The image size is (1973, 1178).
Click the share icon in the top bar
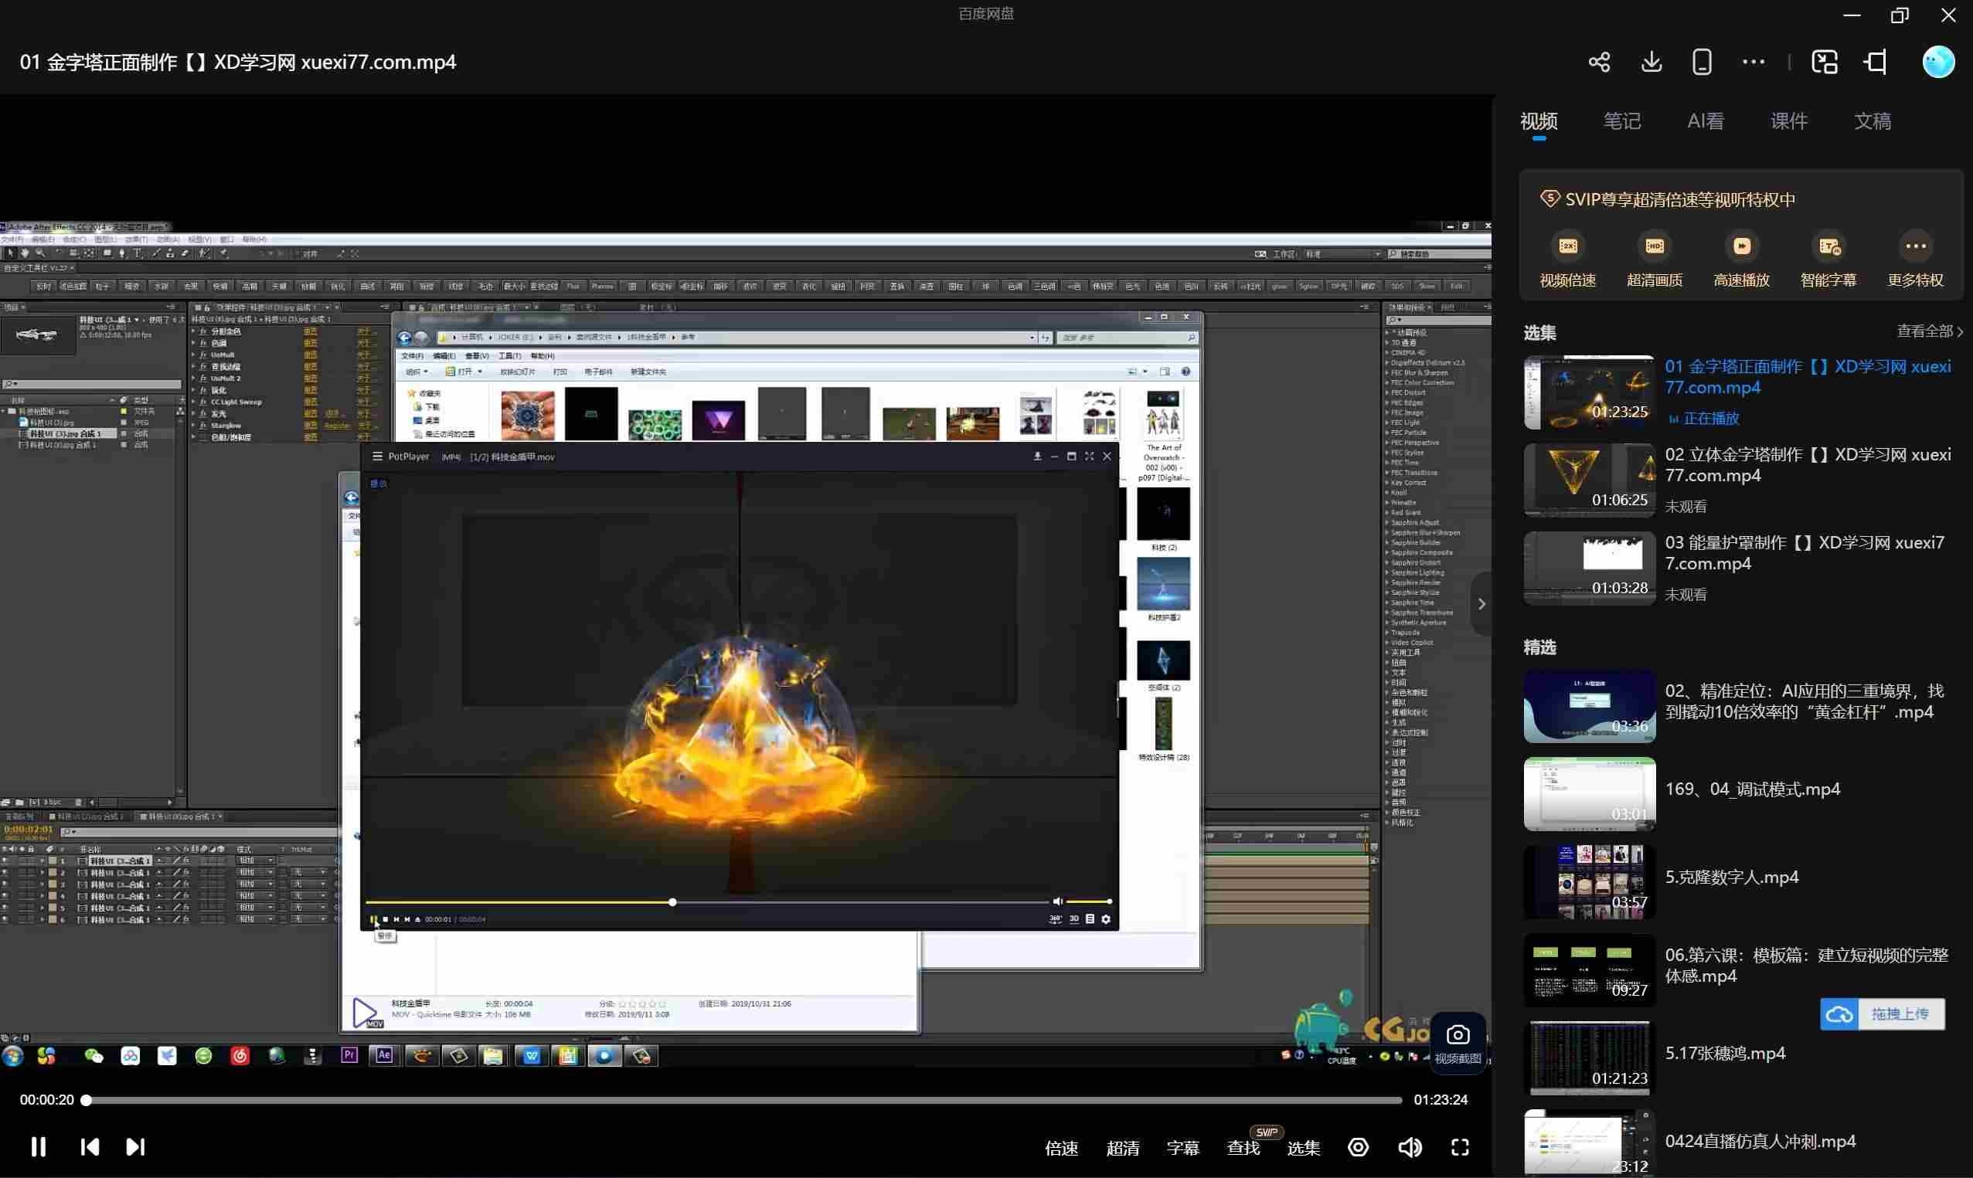coord(1599,62)
